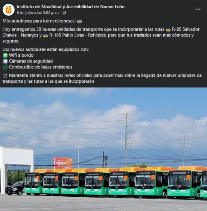Open the 8 de julio timestamp link
Image resolution: width=207 pixels, height=211 pixels.
[x=38, y=13]
